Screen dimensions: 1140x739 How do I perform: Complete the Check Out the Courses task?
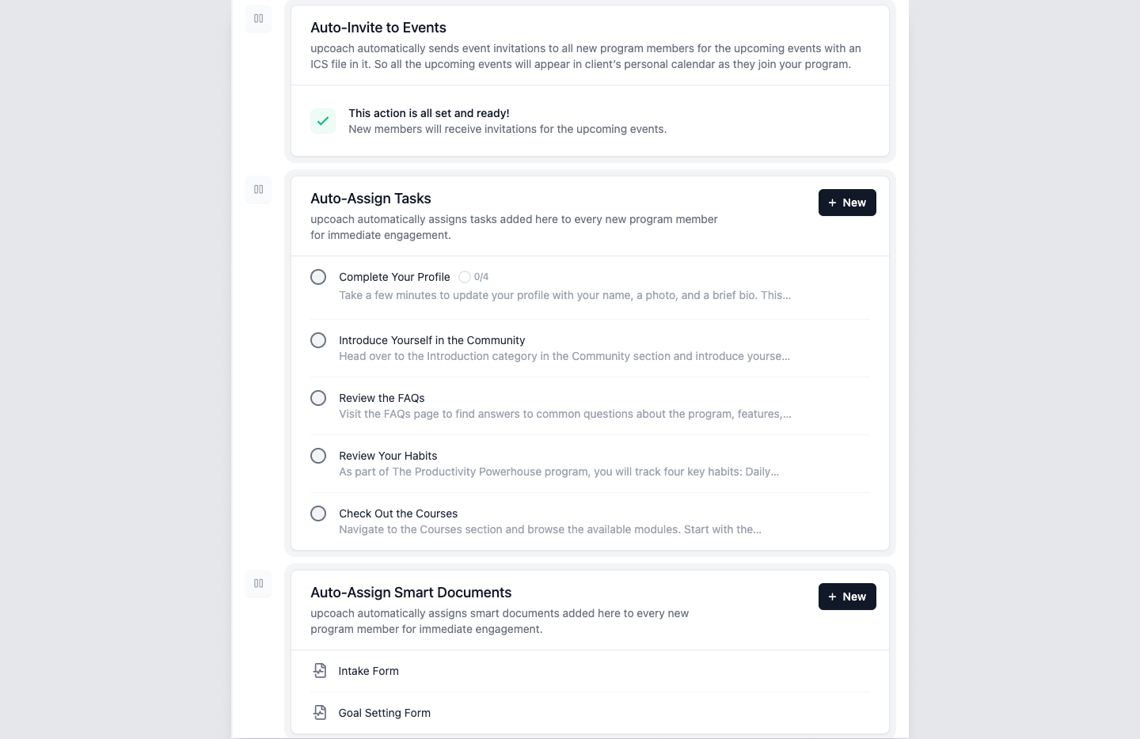coord(318,514)
